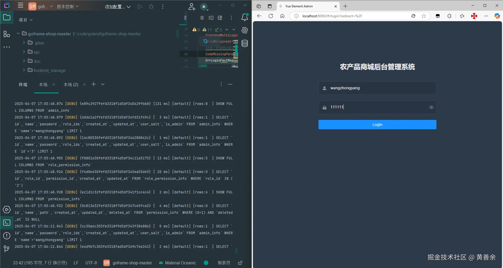
Task: Open a new browser tab
Action: 345,6
